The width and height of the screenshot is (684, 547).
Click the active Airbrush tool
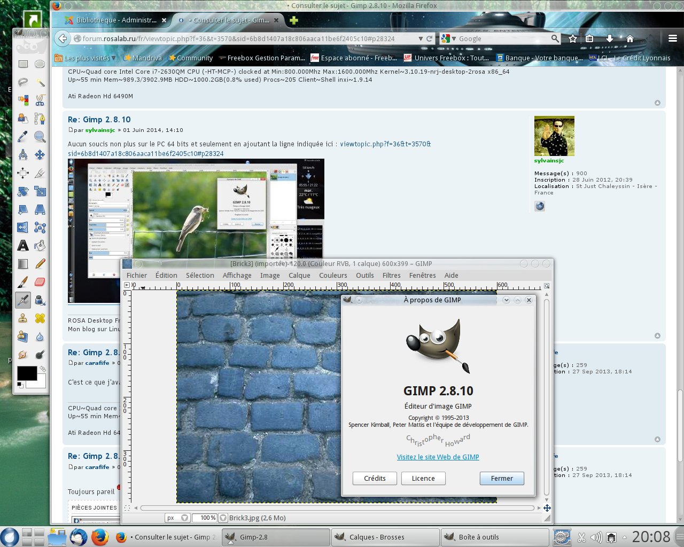click(23, 300)
